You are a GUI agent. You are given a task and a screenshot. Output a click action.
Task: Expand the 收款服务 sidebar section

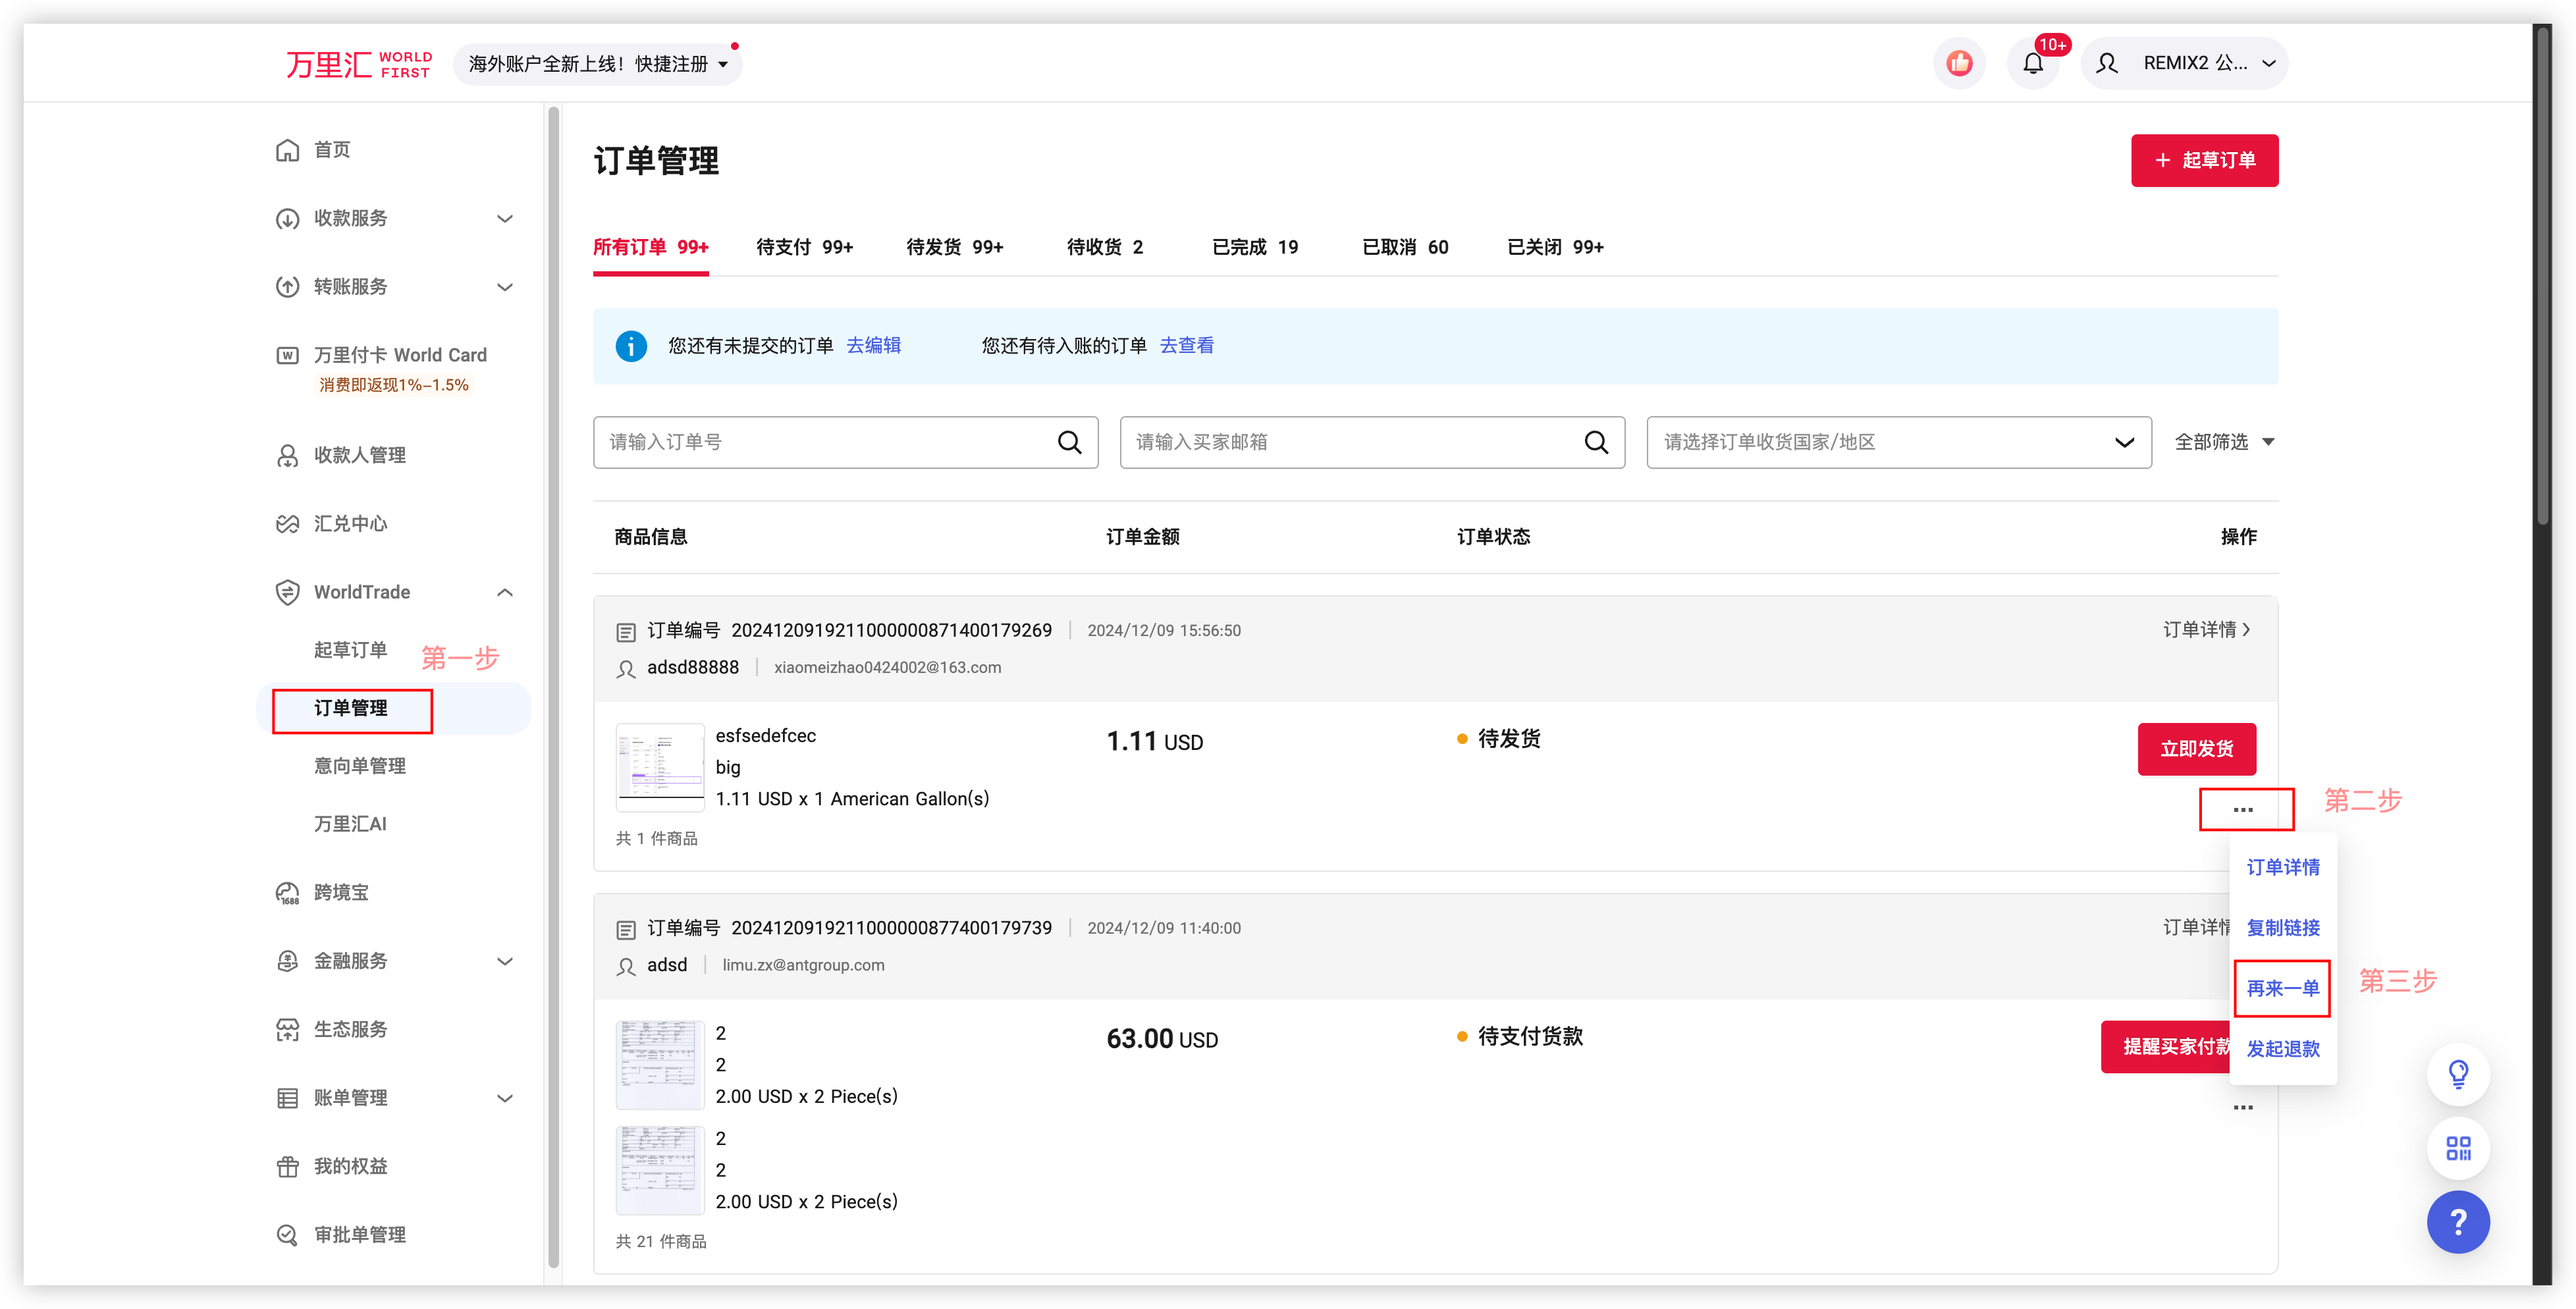tap(505, 218)
